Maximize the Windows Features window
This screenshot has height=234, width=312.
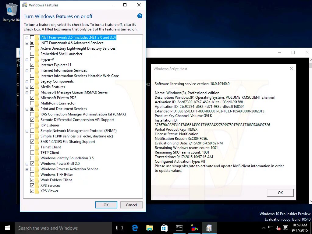coord(125,5)
